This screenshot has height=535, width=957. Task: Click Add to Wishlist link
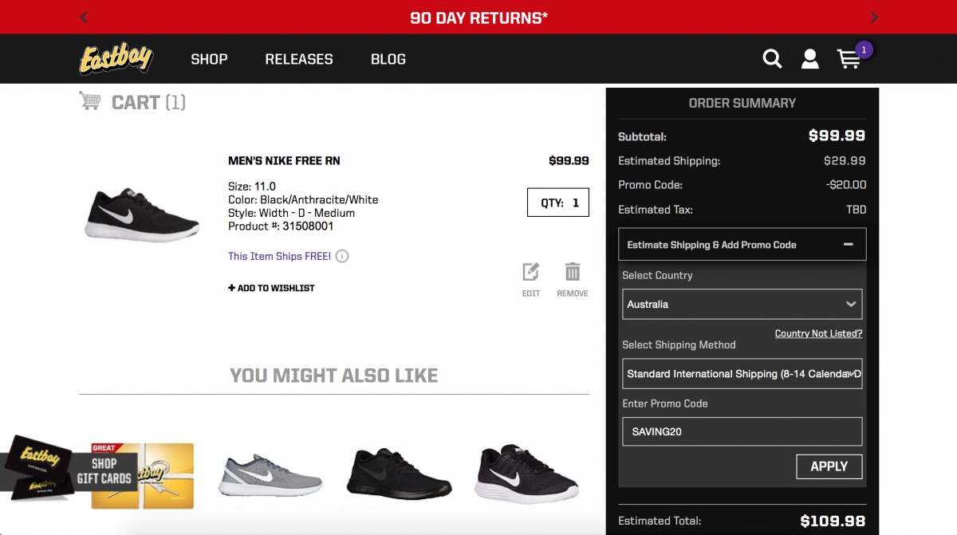coord(272,288)
